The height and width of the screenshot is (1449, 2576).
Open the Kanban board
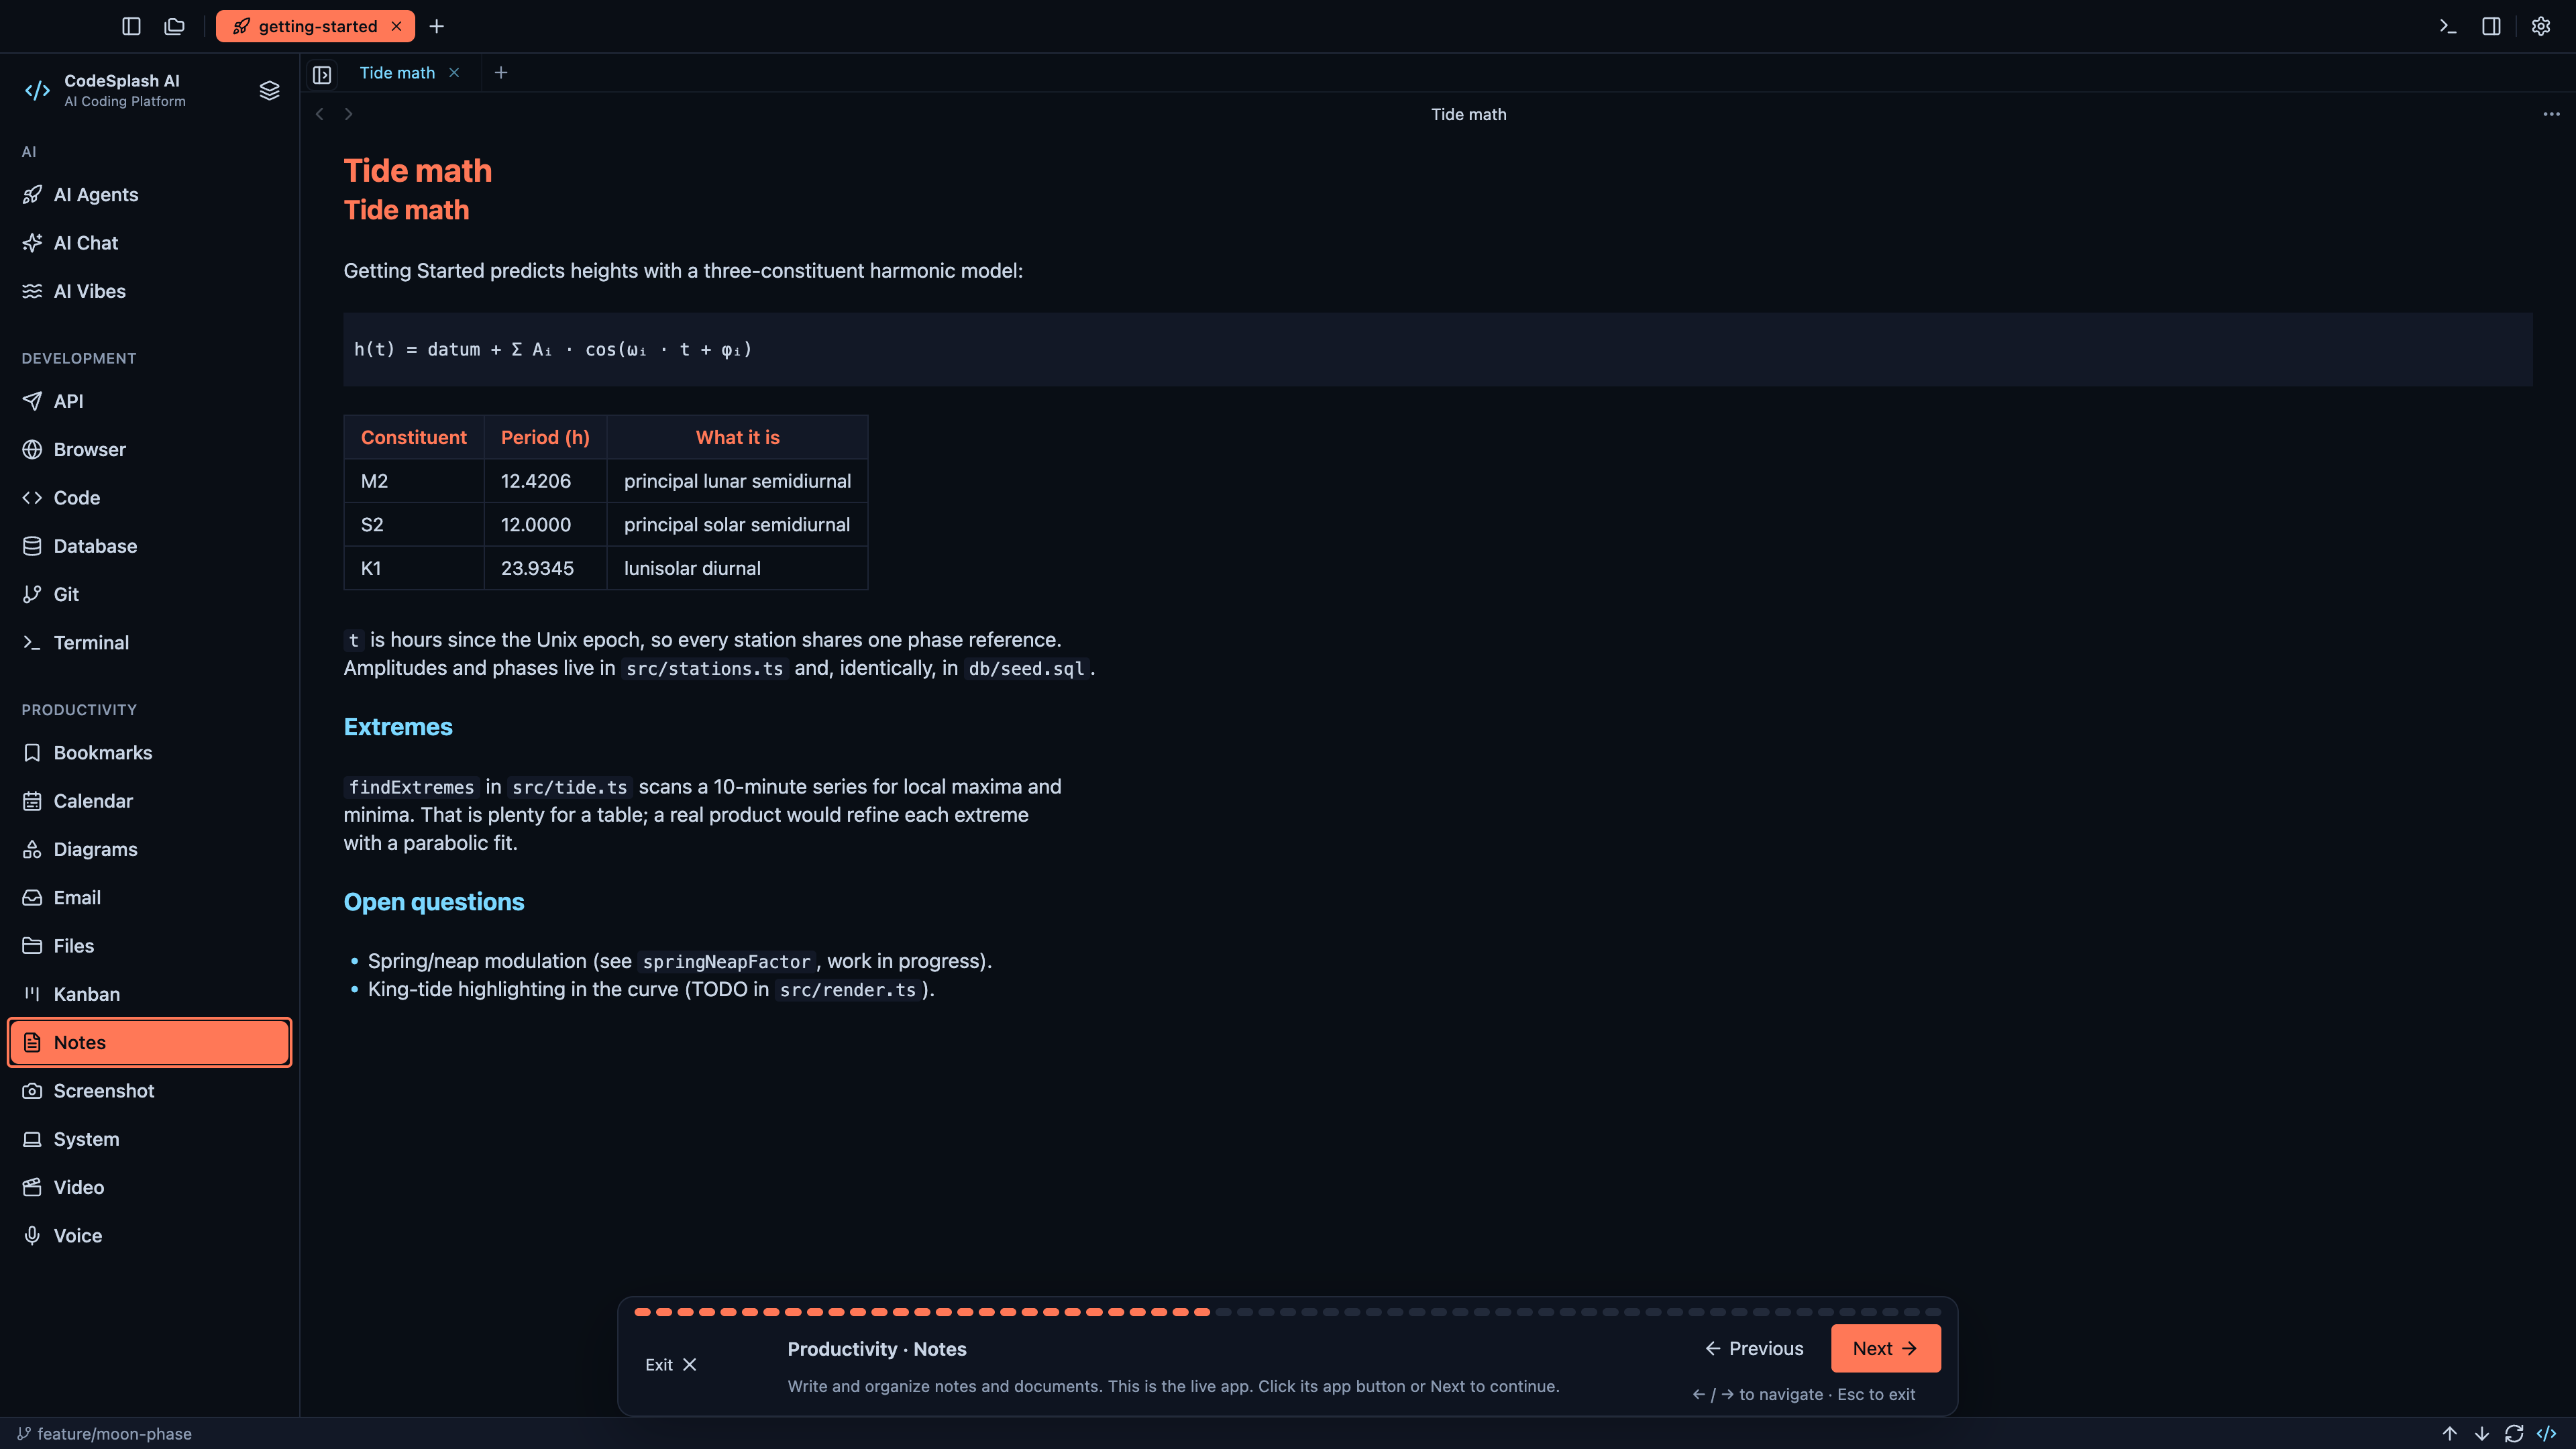point(150,994)
